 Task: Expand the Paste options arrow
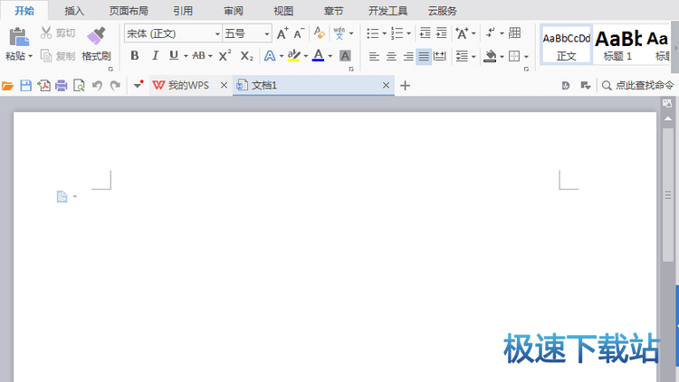(x=30, y=56)
